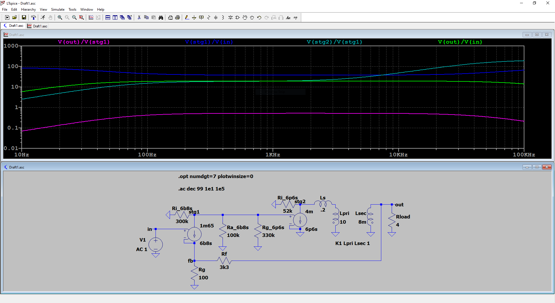Open the Simulate menu

(x=58, y=10)
